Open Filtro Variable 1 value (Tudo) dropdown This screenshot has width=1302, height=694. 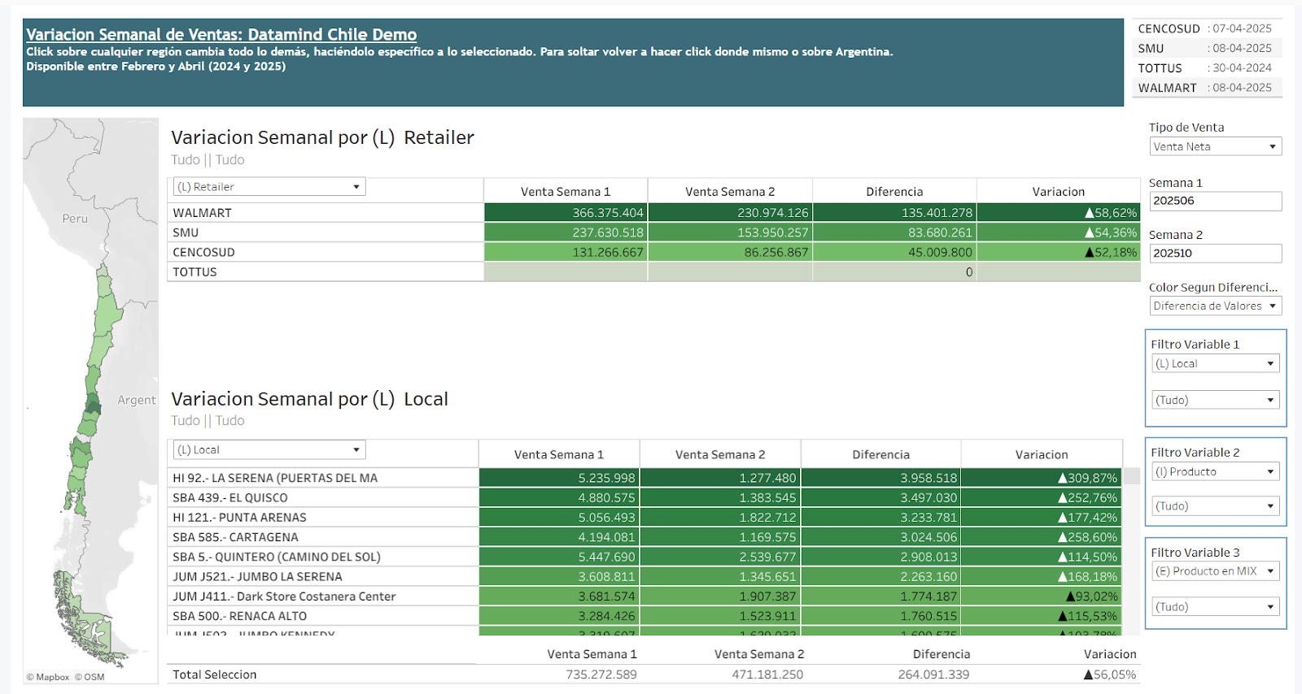pos(1215,400)
